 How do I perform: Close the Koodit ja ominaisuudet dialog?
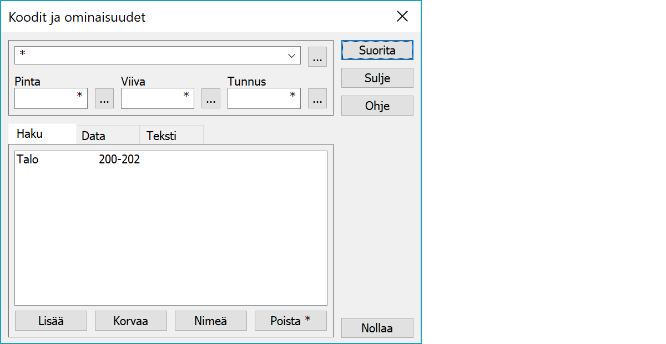(x=402, y=17)
